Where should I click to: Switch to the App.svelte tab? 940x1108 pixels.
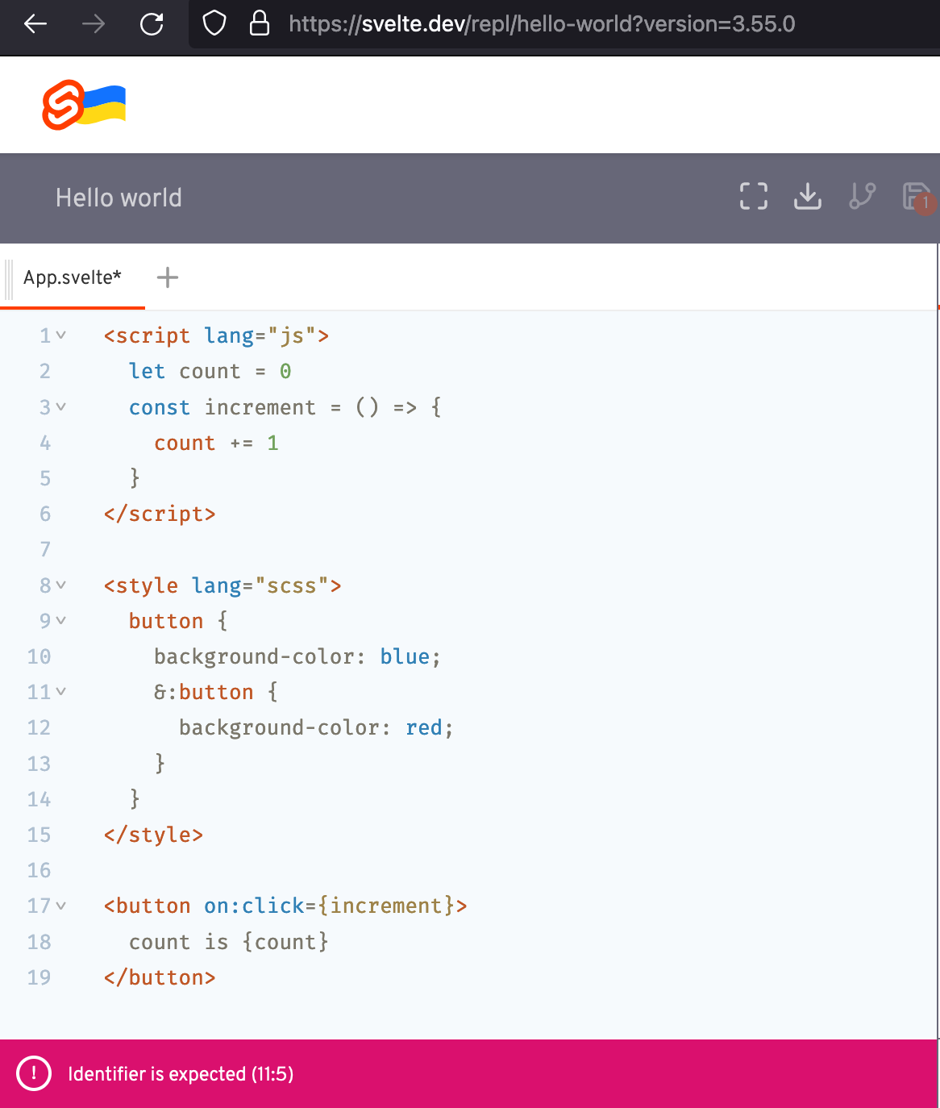[x=72, y=277]
